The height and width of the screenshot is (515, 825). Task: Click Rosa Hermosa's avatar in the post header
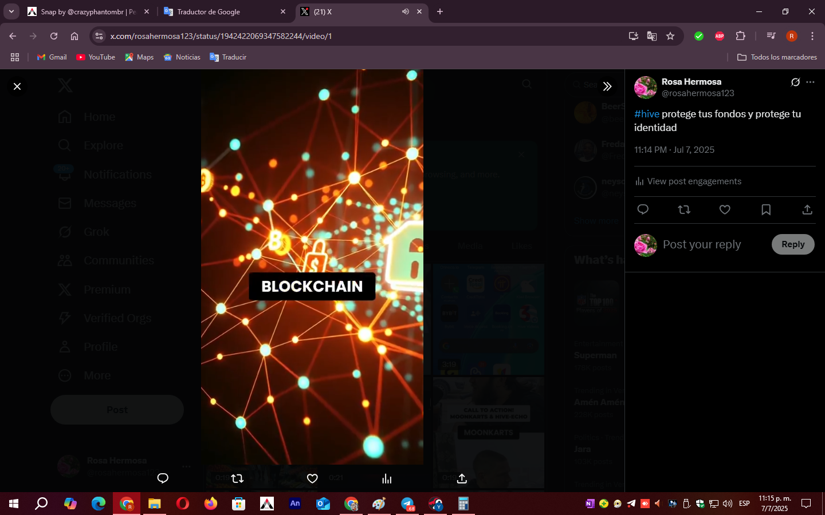pyautogui.click(x=646, y=88)
